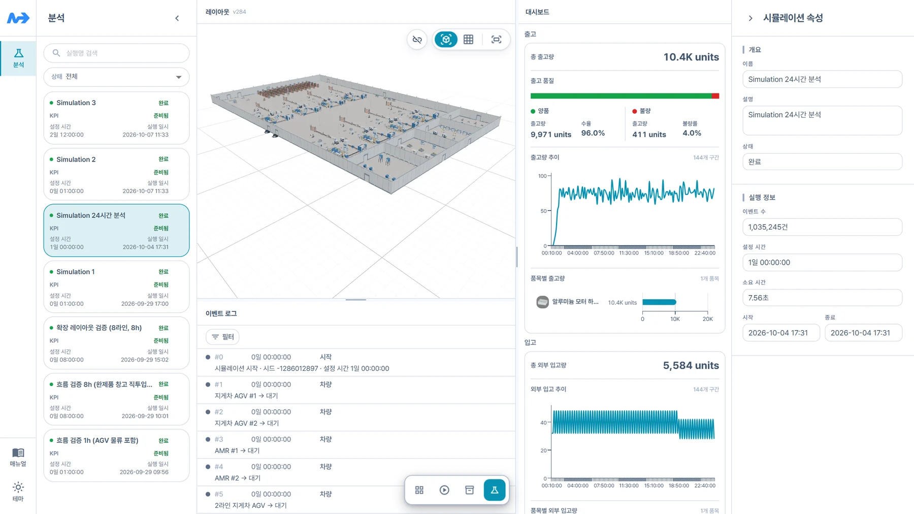Click the 외부 입고 추이 chart
The image size is (914, 514).
pos(629,446)
